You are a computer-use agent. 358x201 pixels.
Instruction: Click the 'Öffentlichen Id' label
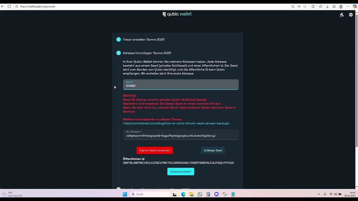[134, 159]
